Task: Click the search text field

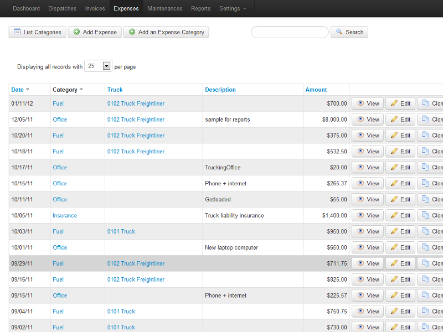Action: tap(289, 32)
